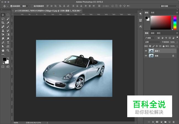
Task: Open the 类型 layer filter dropdown
Action: [x=150, y=38]
